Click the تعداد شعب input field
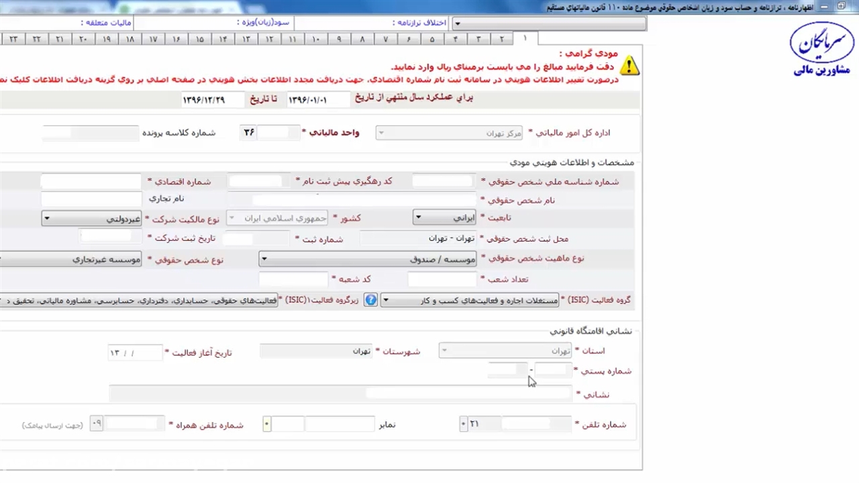 (x=442, y=279)
